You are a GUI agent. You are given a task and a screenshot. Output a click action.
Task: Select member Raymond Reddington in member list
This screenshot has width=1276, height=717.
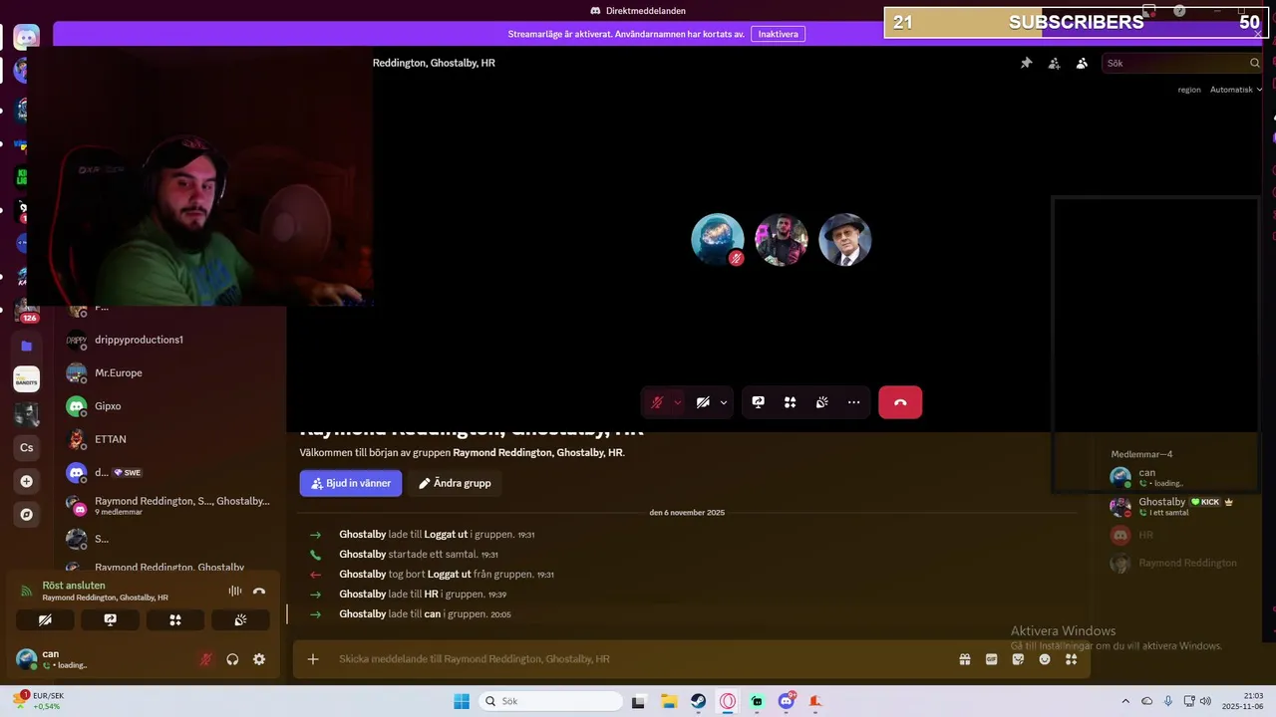[x=1176, y=563]
